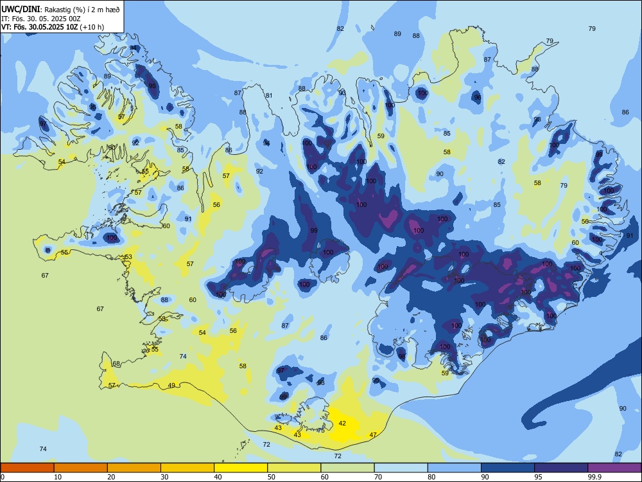Click the legend tick label 99.9
Viewport: 642px width, 482px height.
tap(594, 477)
